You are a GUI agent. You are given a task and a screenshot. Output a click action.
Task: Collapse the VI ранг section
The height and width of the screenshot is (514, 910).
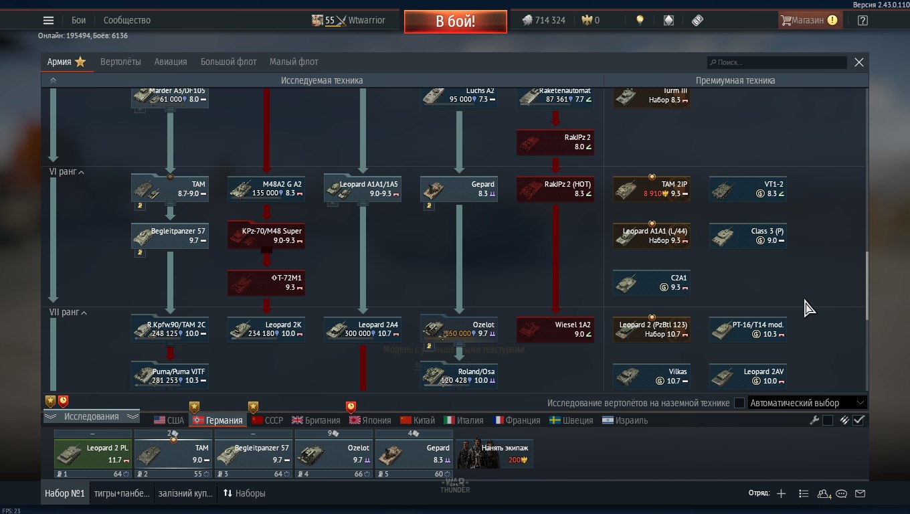click(x=67, y=172)
